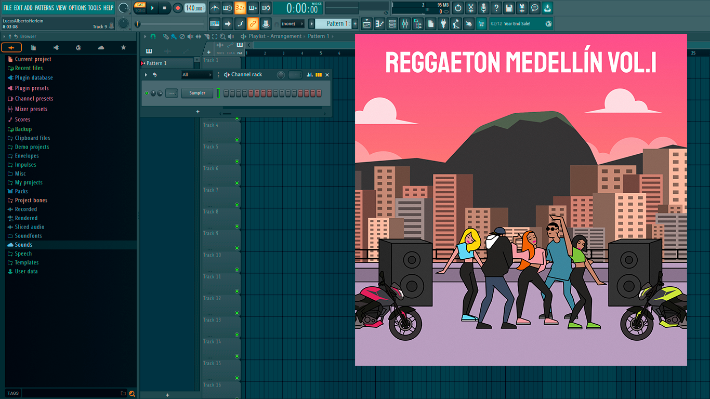This screenshot has width=710, height=399.
Task: Toggle typing keyboard to piano icon
Action: point(215,23)
